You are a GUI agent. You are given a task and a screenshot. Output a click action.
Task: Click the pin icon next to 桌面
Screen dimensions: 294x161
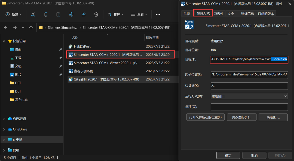[x=60, y=49]
